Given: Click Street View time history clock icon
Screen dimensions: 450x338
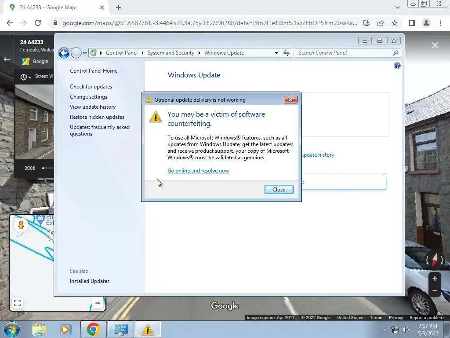Looking at the screenshot, I should point(24,77).
